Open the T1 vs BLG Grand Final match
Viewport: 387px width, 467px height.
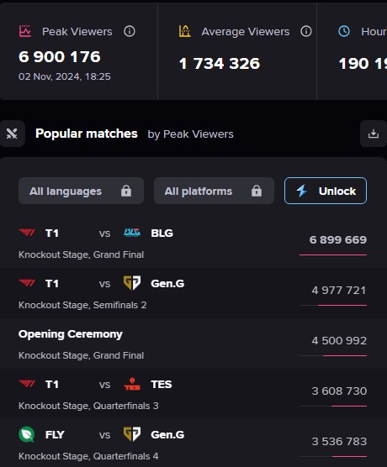pos(193,243)
